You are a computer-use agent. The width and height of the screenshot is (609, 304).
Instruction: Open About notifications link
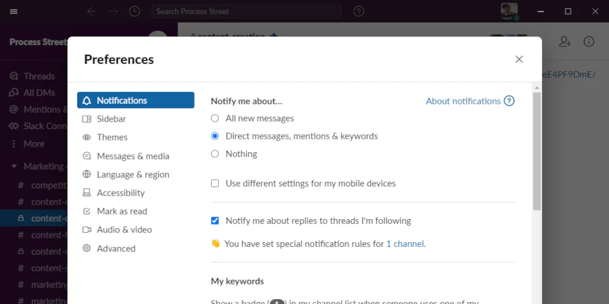[463, 101]
